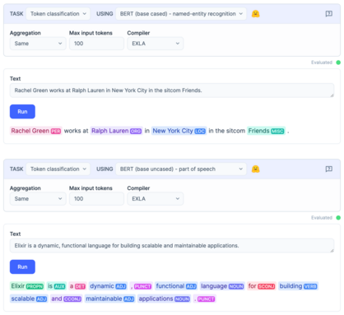The image size is (344, 315).
Task: Open Compiler EXLA dropdown in NER cell
Action: click(x=156, y=44)
